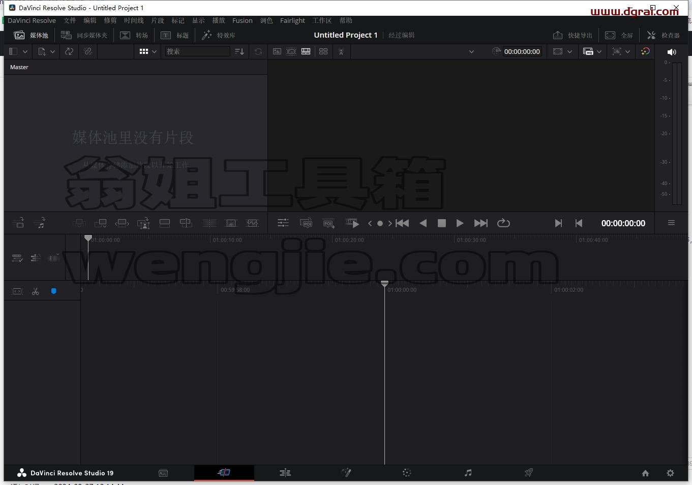This screenshot has height=485, width=692.
Task: Switch to the Color page tab
Action: 407,473
